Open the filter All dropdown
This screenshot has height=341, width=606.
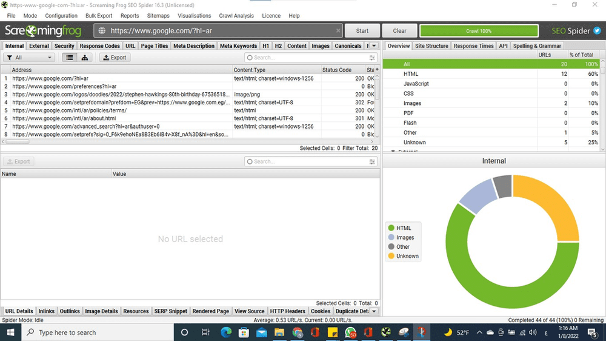pyautogui.click(x=28, y=57)
